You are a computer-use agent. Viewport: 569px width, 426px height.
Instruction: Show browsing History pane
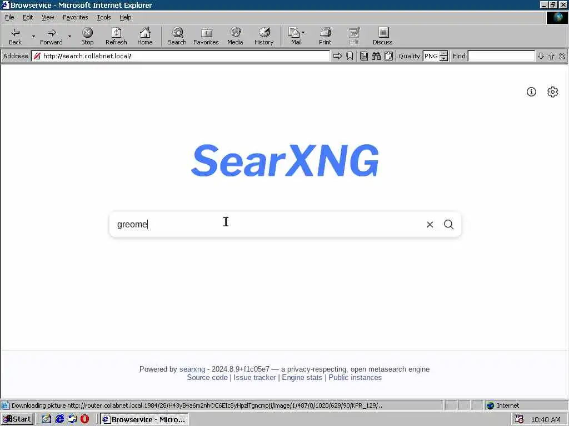264,36
